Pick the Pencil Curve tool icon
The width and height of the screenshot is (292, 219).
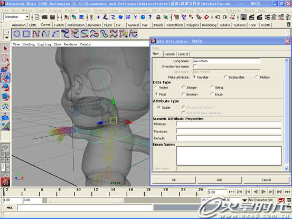pos(45,34)
